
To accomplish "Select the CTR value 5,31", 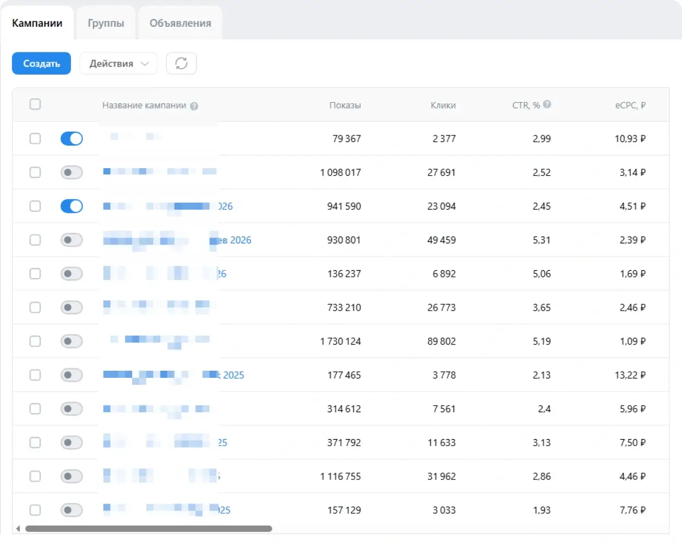I will (542, 240).
